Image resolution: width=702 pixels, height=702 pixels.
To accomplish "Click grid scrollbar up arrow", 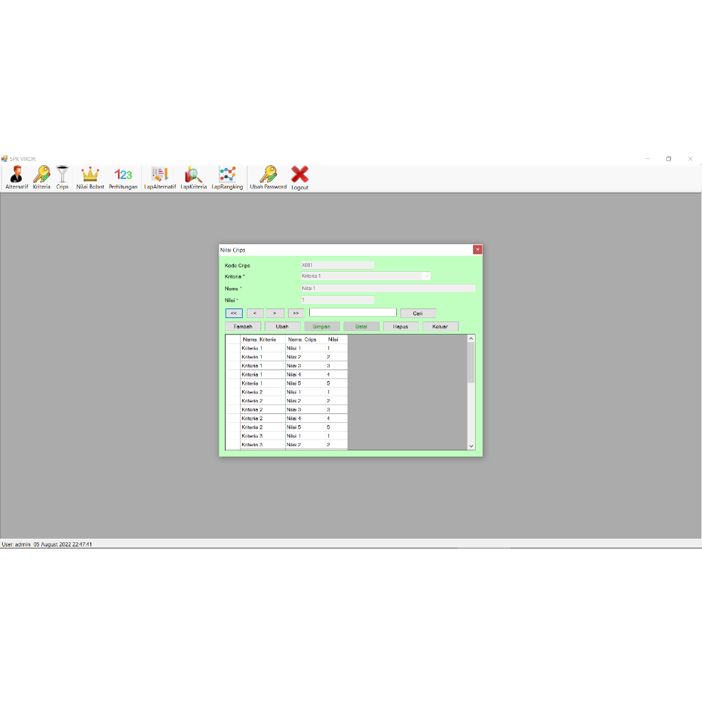I will [471, 339].
